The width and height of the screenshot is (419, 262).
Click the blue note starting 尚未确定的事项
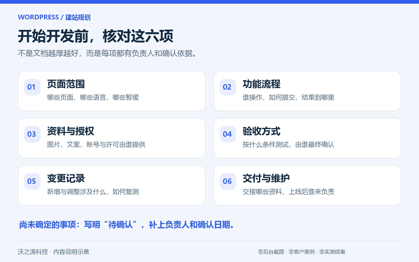[127, 225]
